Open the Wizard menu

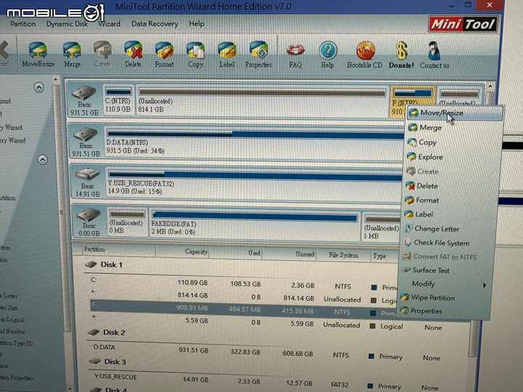coord(109,24)
